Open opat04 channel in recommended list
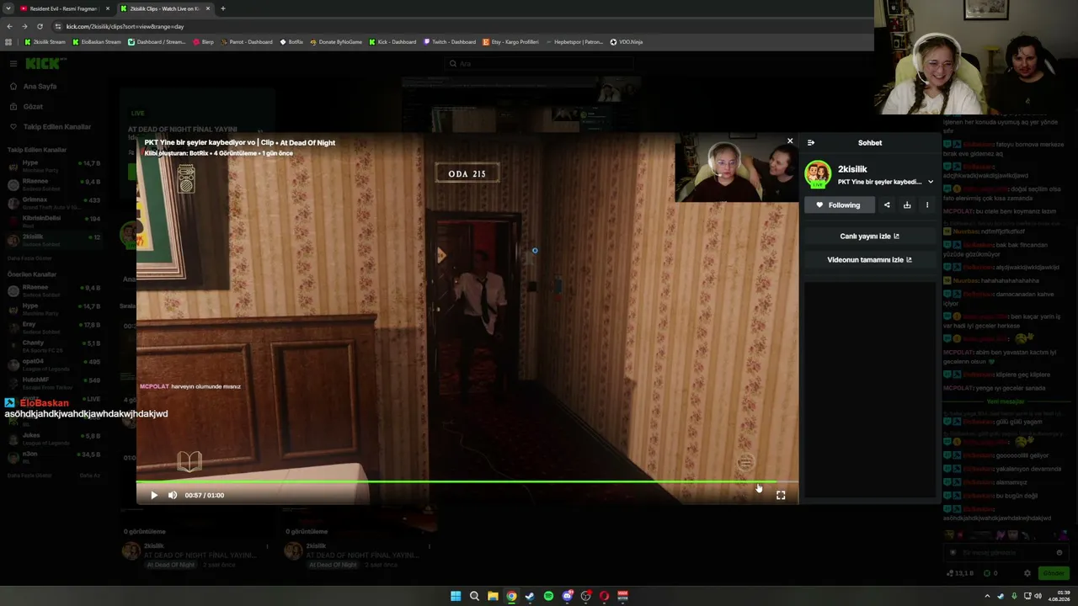Image resolution: width=1078 pixels, height=606 pixels. click(53, 364)
